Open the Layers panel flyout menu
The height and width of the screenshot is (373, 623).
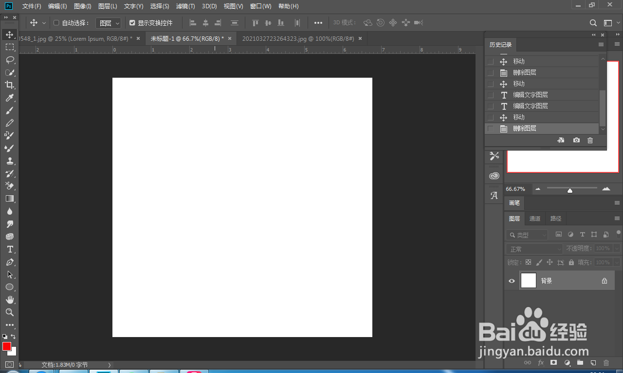(x=617, y=219)
